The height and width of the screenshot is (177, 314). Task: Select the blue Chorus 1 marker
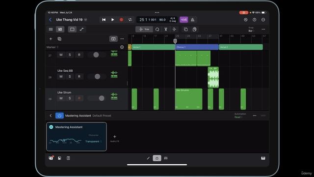197,47
